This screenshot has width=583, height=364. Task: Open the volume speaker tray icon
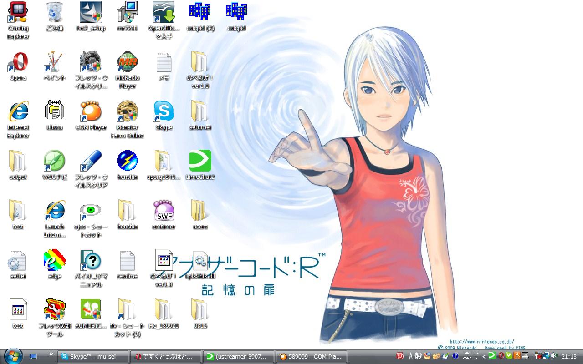[x=554, y=356]
